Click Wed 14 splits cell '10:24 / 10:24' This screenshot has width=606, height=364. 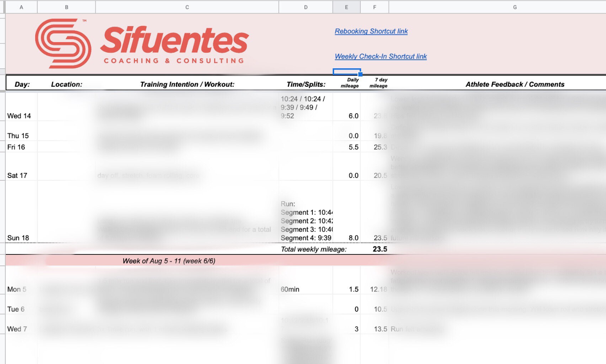click(305, 107)
